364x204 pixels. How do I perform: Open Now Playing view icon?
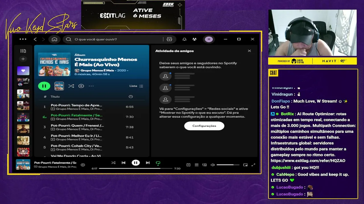click(x=188, y=165)
